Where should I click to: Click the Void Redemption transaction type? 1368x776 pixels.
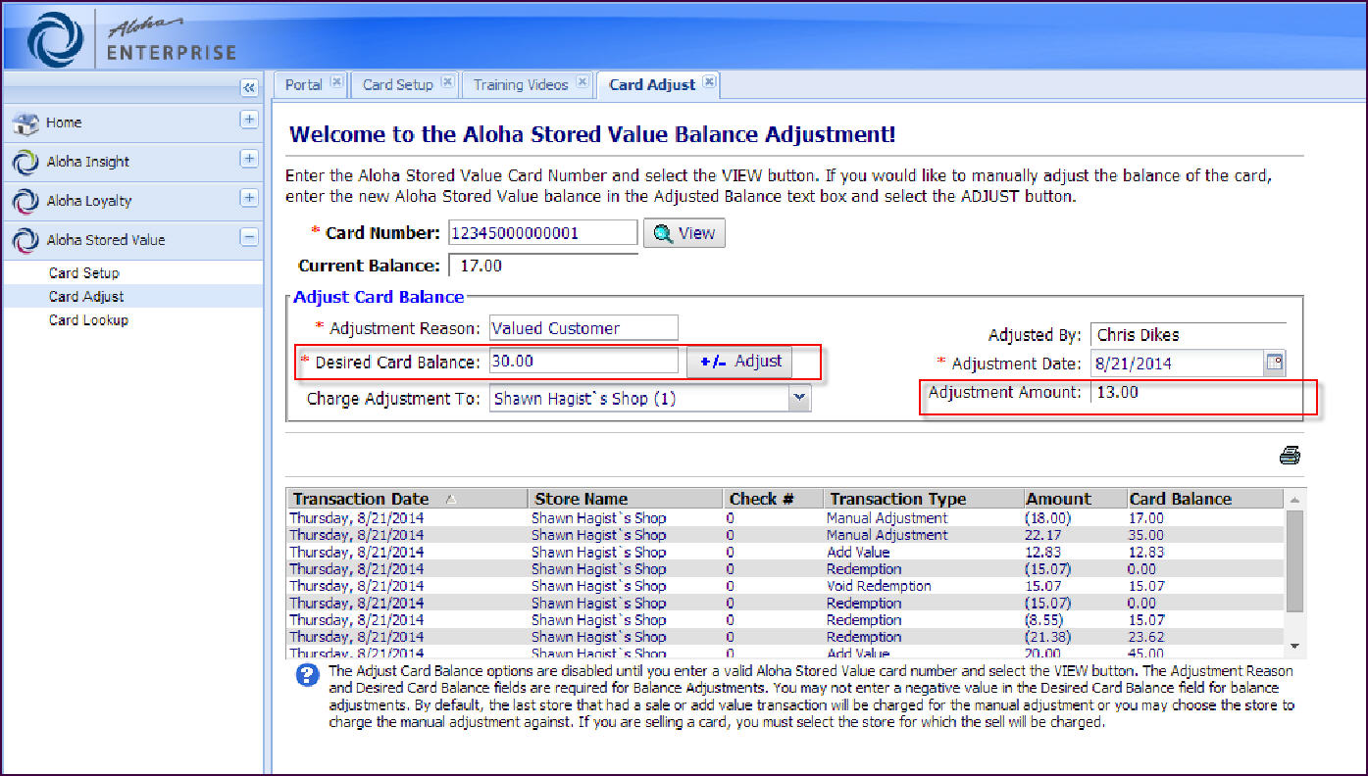[x=879, y=586]
